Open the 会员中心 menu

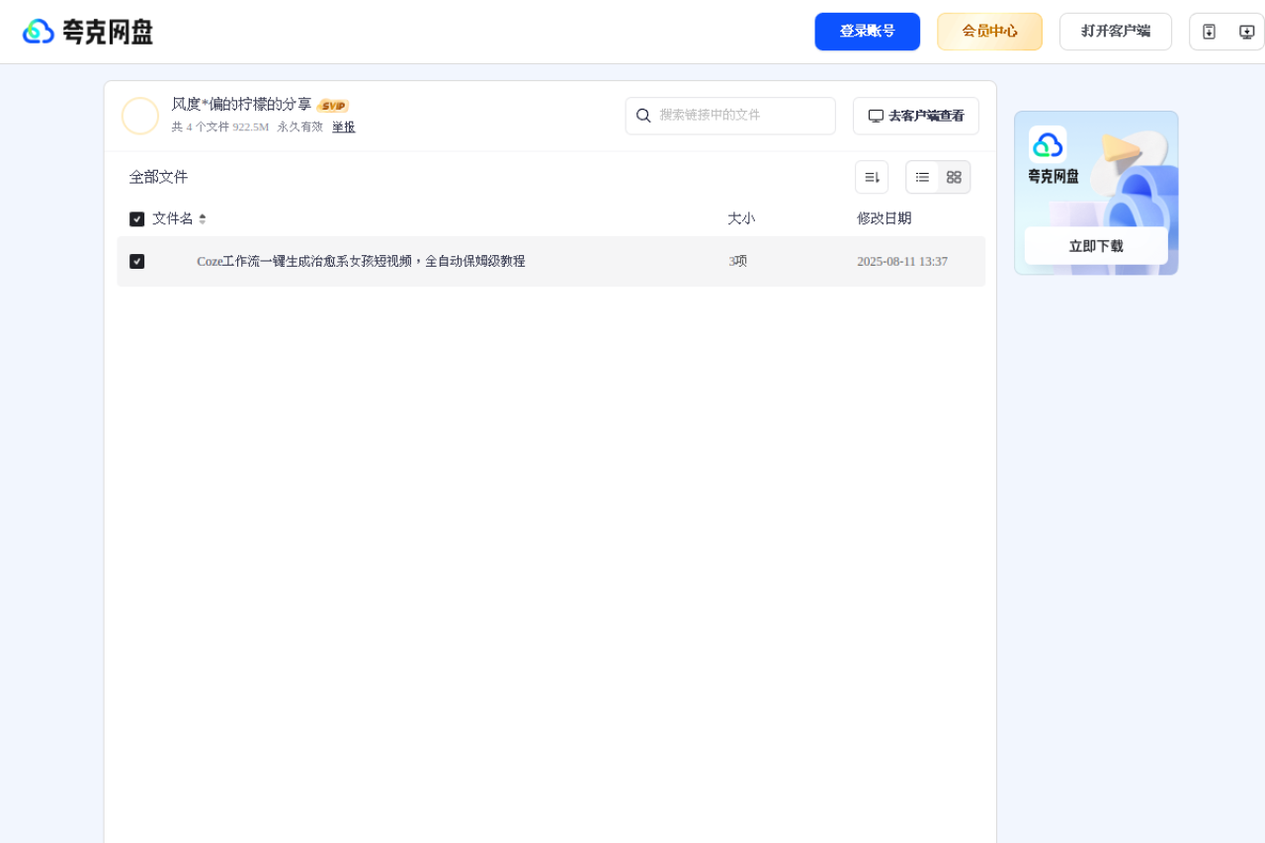(989, 31)
